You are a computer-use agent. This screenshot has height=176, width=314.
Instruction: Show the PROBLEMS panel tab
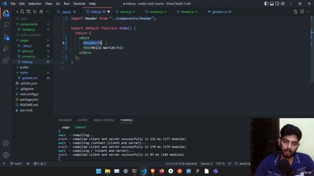pos(65,120)
